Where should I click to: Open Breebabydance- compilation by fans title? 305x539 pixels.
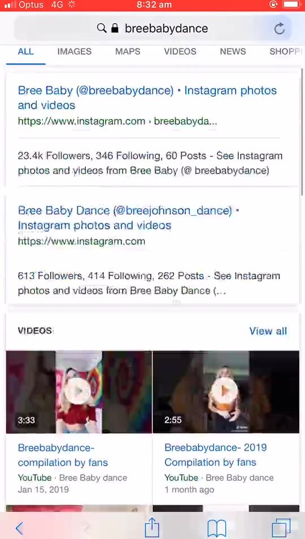click(x=63, y=455)
